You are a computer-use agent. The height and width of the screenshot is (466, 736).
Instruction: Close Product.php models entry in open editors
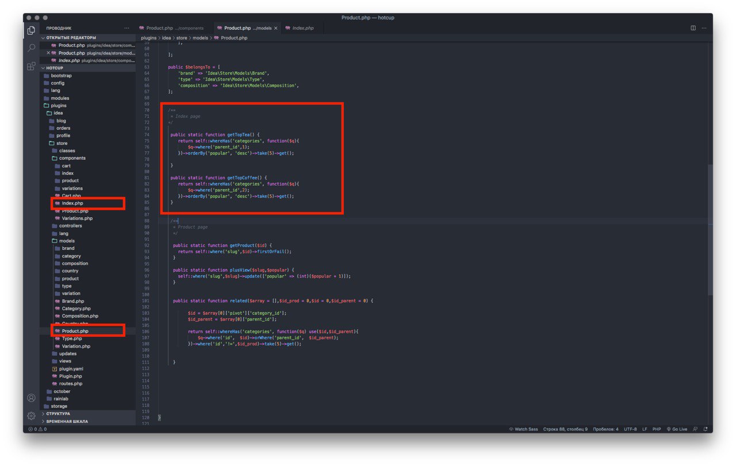click(x=48, y=53)
